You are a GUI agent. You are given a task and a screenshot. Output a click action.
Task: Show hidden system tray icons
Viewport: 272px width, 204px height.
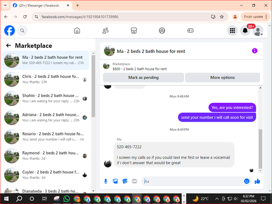click(x=217, y=199)
